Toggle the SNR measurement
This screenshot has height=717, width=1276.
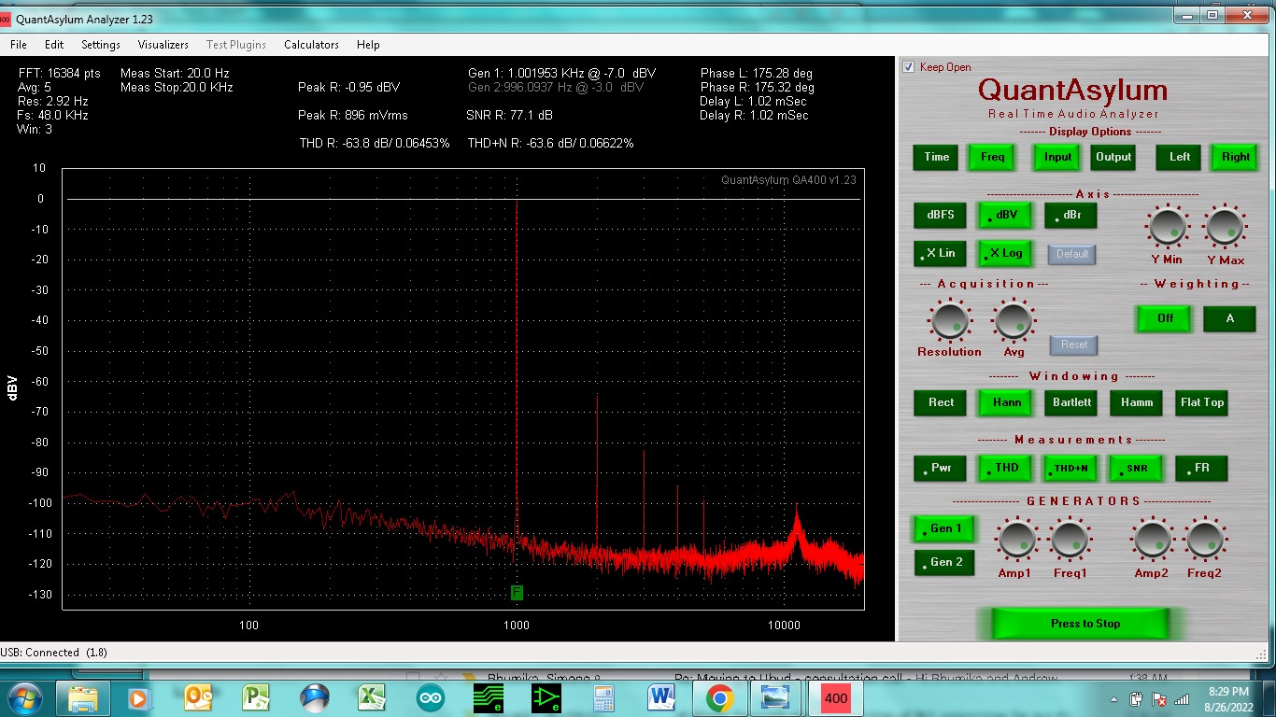click(x=1137, y=468)
